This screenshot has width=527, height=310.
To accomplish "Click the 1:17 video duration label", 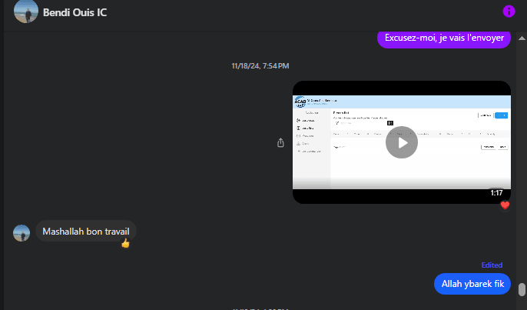I will 496,193.
